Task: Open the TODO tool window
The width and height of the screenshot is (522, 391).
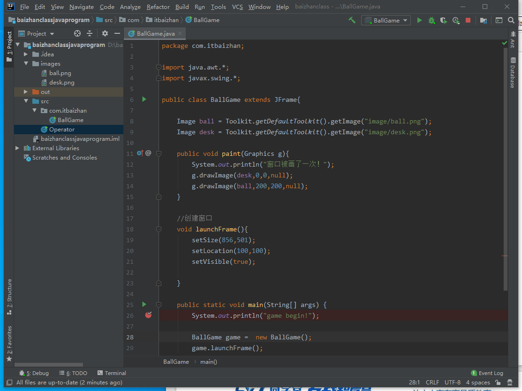Action: pos(73,373)
